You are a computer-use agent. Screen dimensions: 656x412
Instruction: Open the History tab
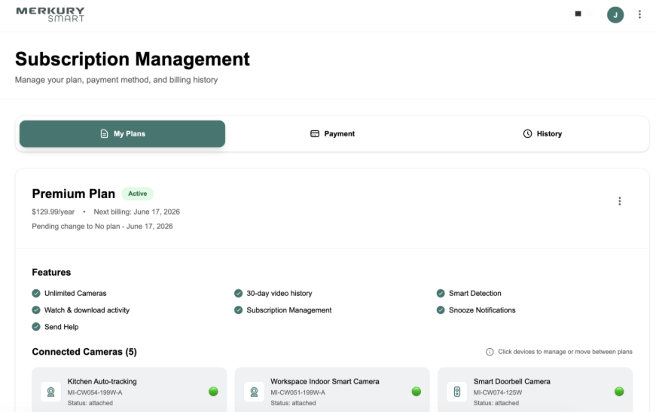tap(542, 133)
